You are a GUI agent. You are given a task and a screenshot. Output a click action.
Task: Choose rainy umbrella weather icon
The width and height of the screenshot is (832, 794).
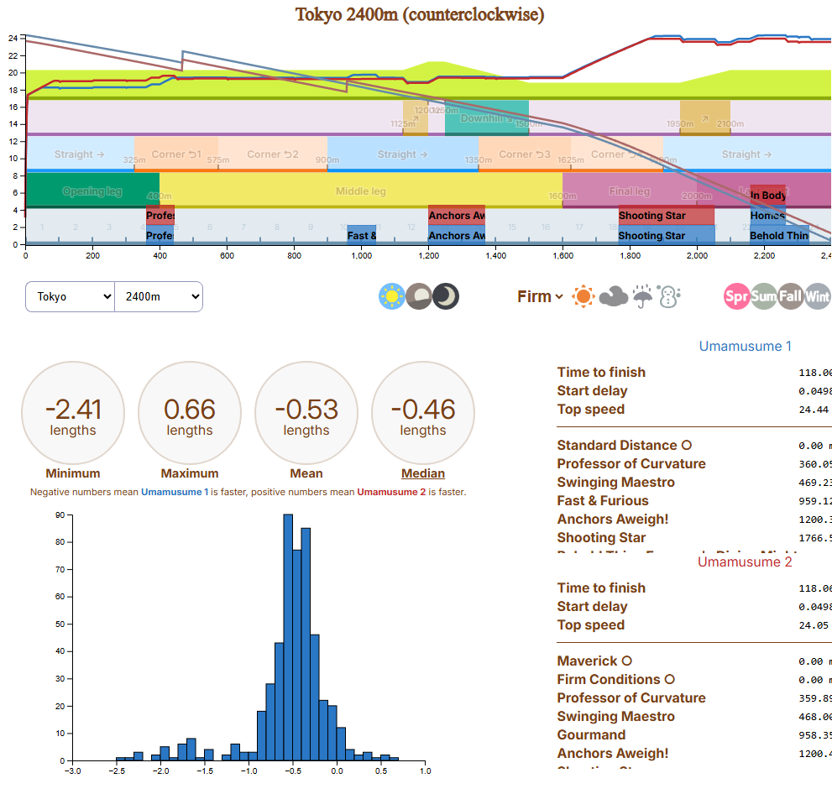pyautogui.click(x=642, y=296)
